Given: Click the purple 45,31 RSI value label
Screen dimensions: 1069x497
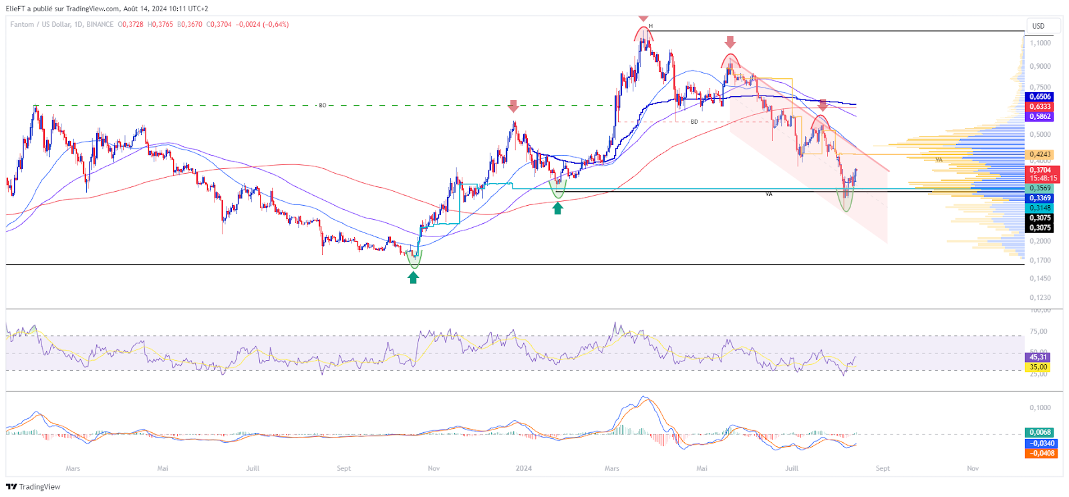Looking at the screenshot, I should 1038,357.
